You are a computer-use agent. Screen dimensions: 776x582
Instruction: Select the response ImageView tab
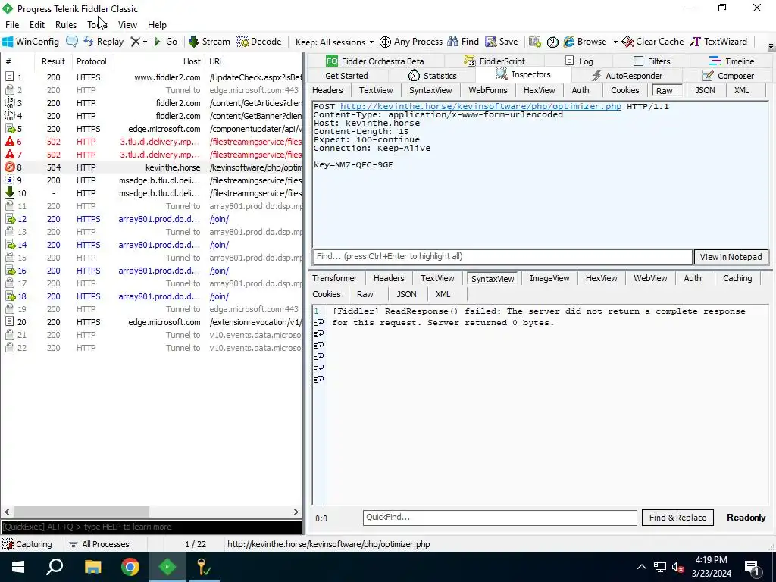coord(549,278)
